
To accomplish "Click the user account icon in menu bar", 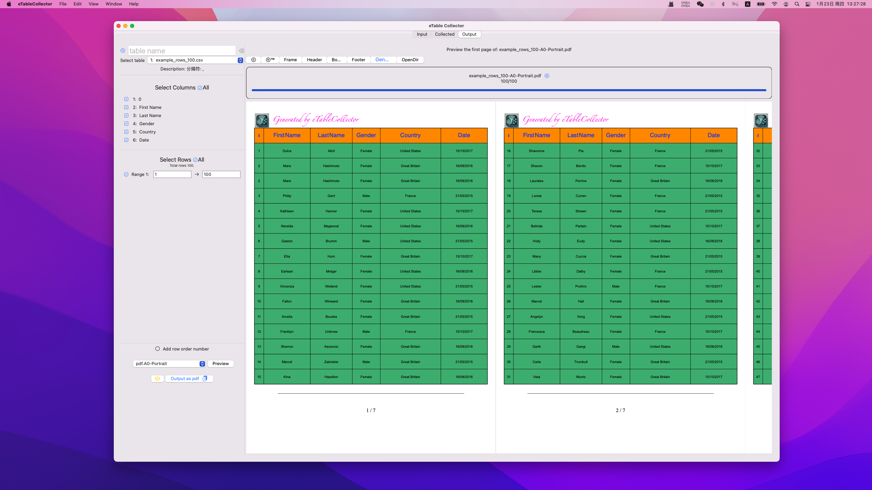I will click(x=786, y=4).
